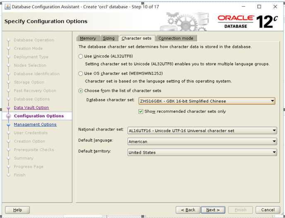This screenshot has height=218, width=285.
Task: Select the Configuration Options step
Action: pyautogui.click(x=39, y=116)
